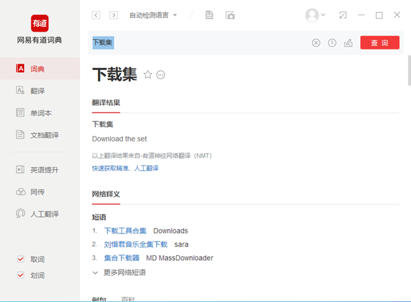Open more options circle icon beside 下载集
The width and height of the screenshot is (411, 302).
[161, 75]
